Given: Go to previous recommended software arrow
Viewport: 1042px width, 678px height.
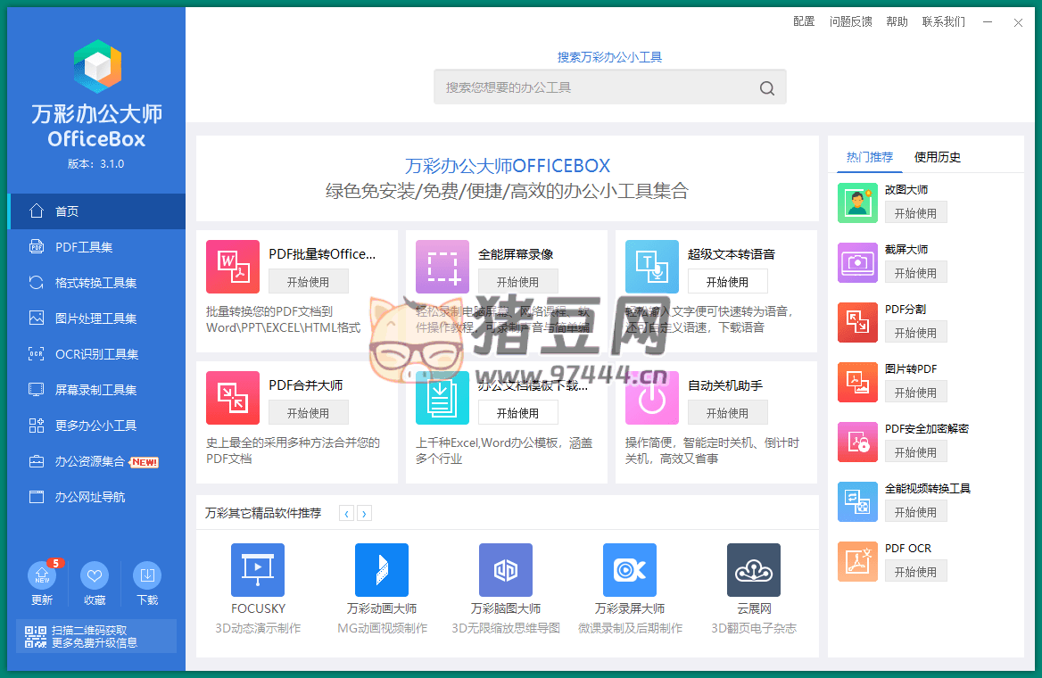Looking at the screenshot, I should tap(346, 513).
